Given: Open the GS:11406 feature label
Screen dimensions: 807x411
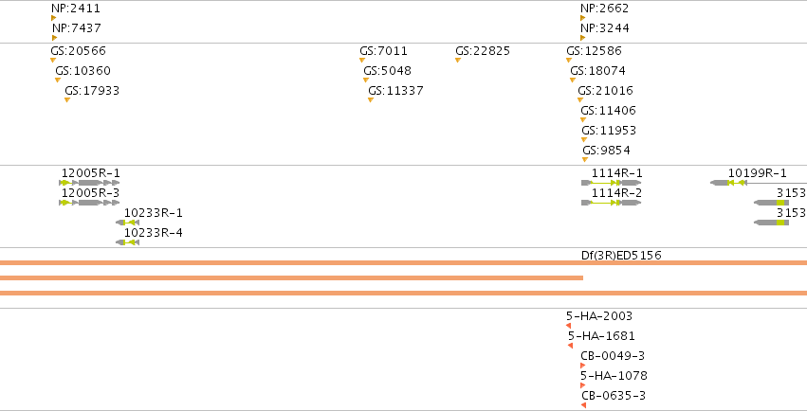Looking at the screenshot, I should click(x=609, y=111).
